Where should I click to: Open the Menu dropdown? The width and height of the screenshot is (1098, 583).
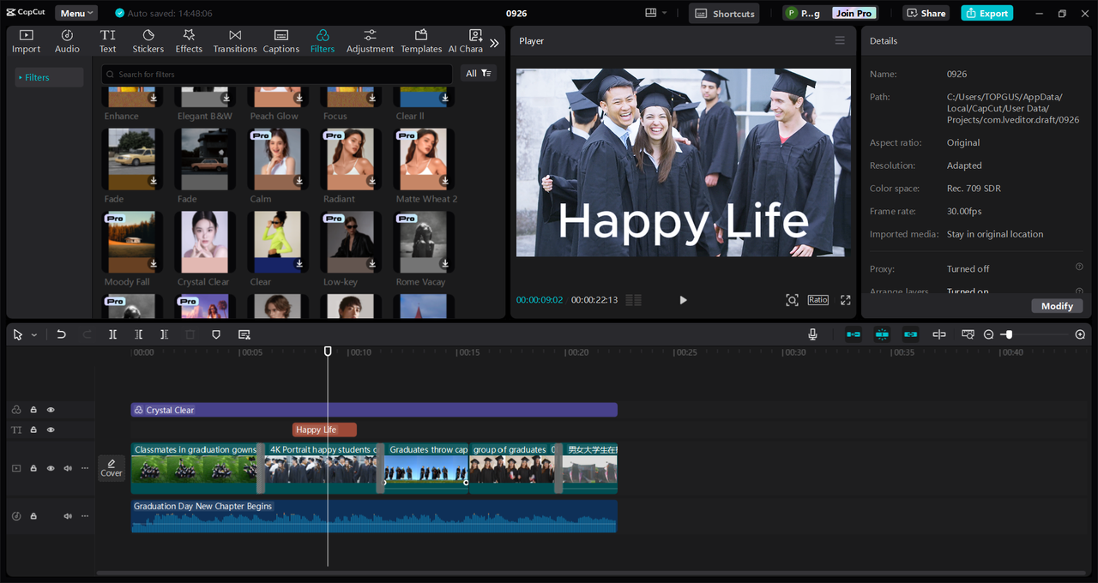coord(76,13)
